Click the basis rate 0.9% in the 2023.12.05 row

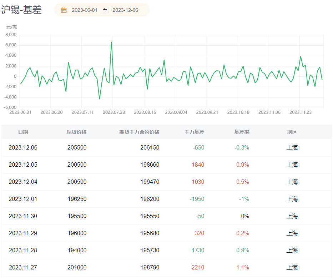[x=243, y=165]
